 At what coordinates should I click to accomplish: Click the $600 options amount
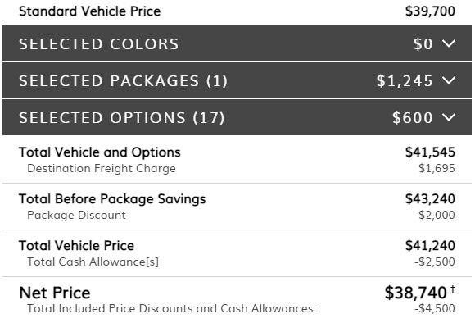coord(413,118)
